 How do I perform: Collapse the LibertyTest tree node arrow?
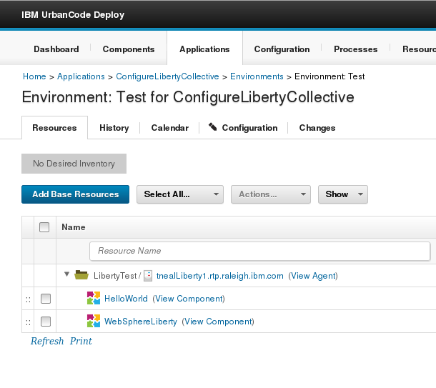click(x=67, y=274)
